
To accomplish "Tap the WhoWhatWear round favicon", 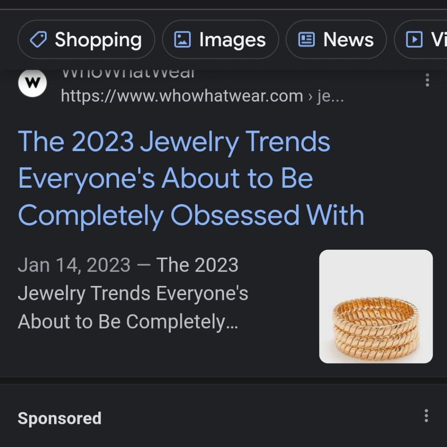I will pyautogui.click(x=33, y=83).
